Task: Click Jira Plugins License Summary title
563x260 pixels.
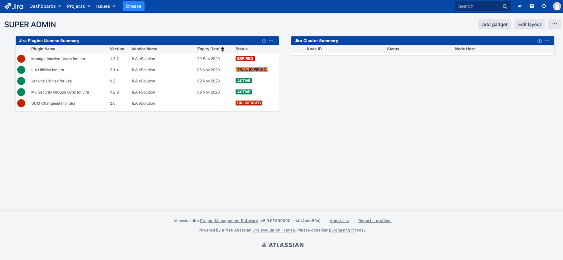Action: (x=49, y=41)
